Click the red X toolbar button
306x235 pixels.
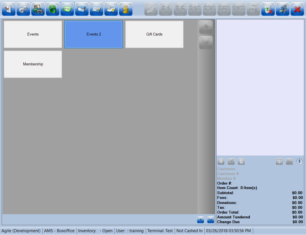click(x=297, y=9)
